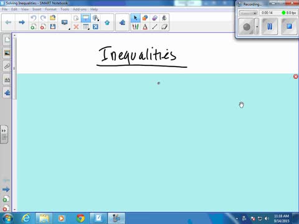Image resolution: width=299 pixels, height=224 pixels.
Task: Click the Undo button in toolbar
Action: point(33,18)
